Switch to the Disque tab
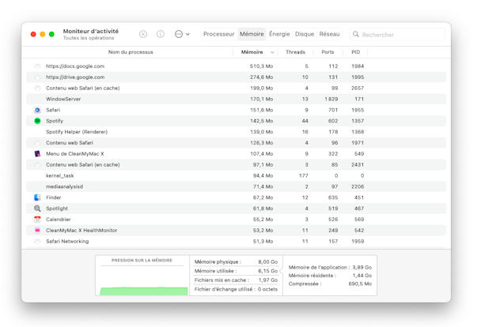Viewport: 481px width, 327px height. [x=305, y=34]
